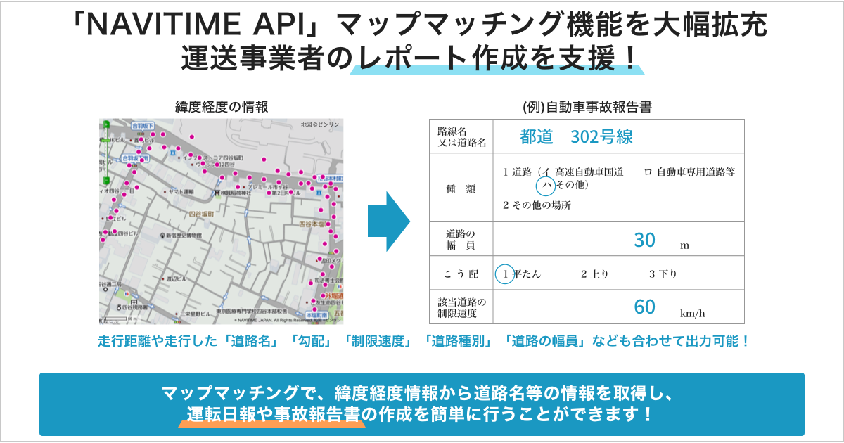Click the 新宿歴史博物館 museum marker icon

(x=162, y=235)
